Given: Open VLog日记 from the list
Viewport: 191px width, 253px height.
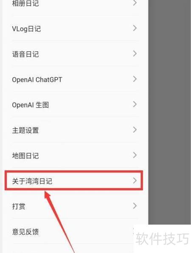Looking at the screenshot, I should [x=75, y=28].
